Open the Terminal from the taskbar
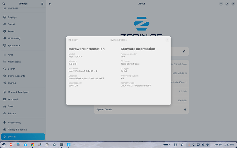The width and height of the screenshot is (237, 148). point(61,145)
